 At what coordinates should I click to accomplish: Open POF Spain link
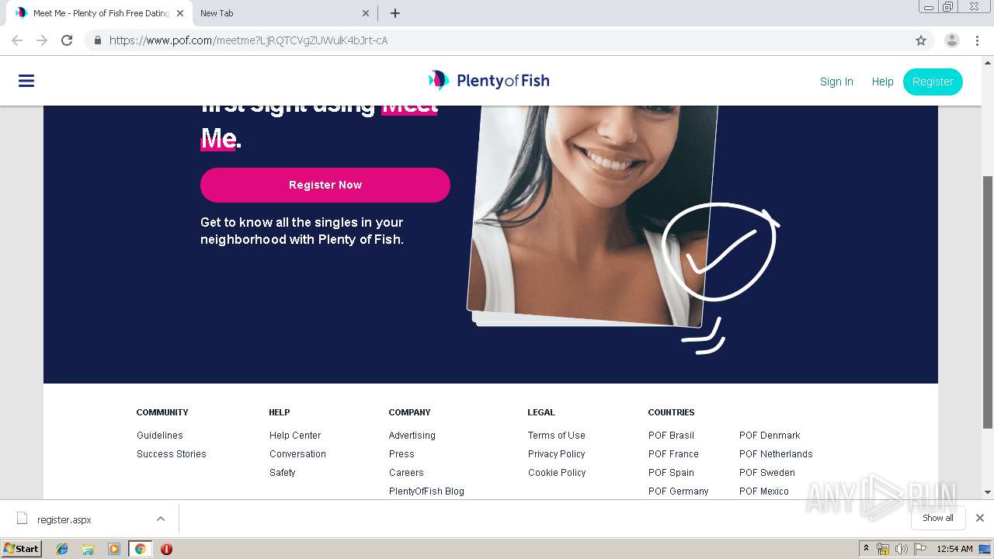pyautogui.click(x=671, y=473)
